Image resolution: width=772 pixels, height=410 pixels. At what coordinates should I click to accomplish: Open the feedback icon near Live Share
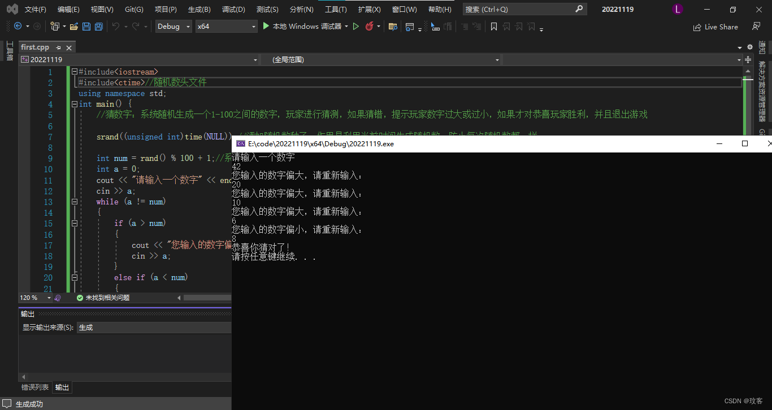(756, 27)
